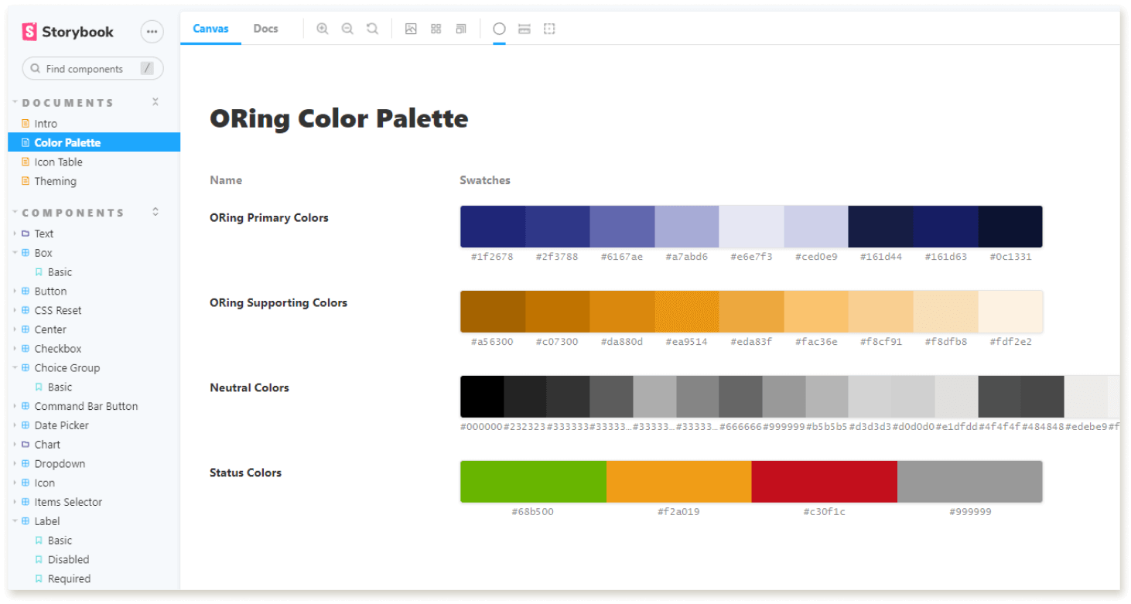Click the #a56300 supporting color swatch
The height and width of the screenshot is (604, 1131).
click(493, 312)
